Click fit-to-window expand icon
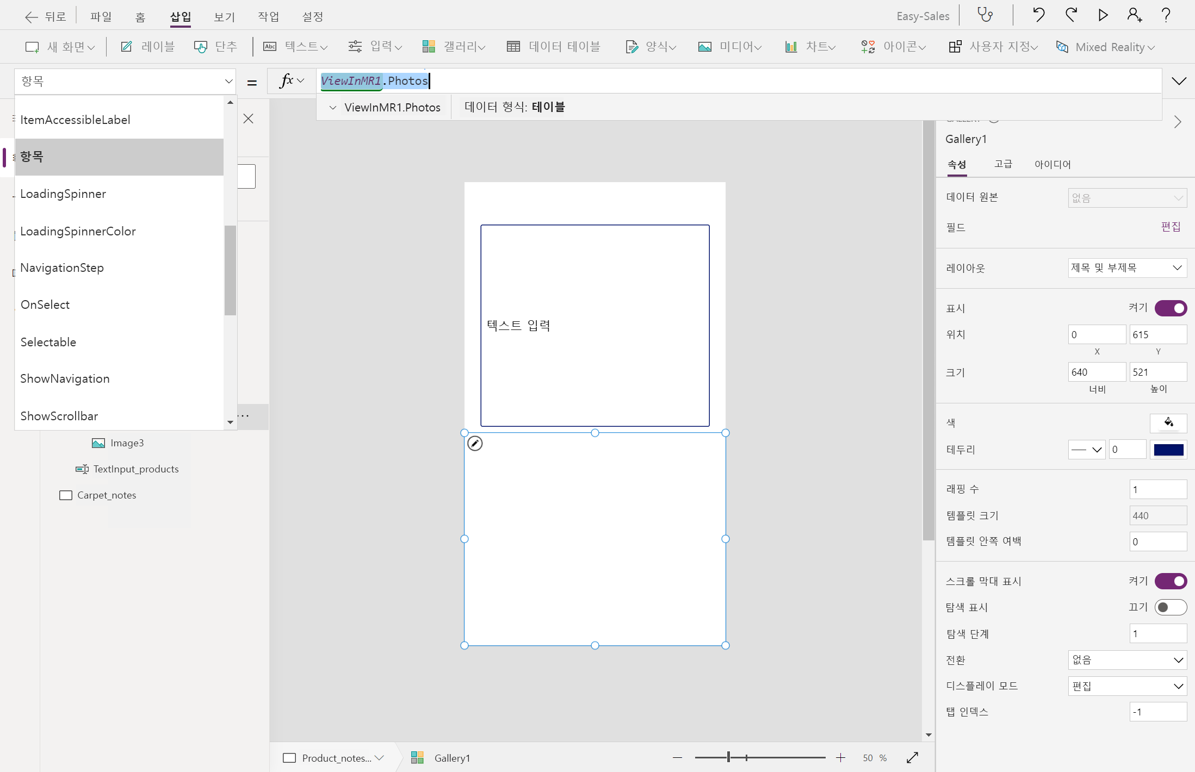The width and height of the screenshot is (1195, 772). click(x=912, y=757)
